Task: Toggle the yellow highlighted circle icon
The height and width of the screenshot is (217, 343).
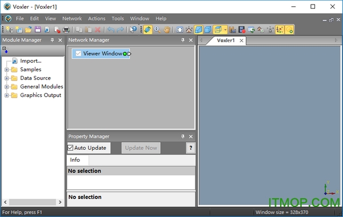Action: click(x=289, y=30)
